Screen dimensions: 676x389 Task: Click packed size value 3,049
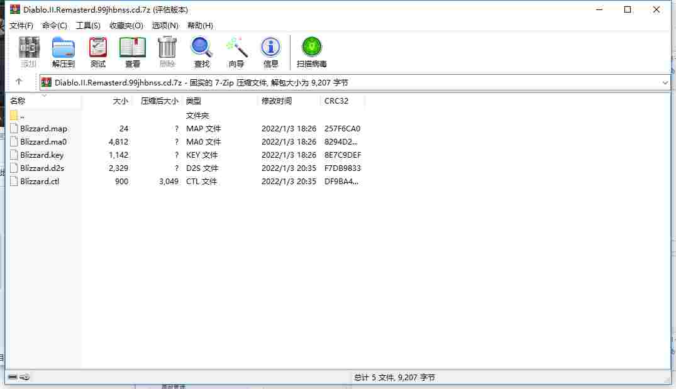[x=169, y=182]
